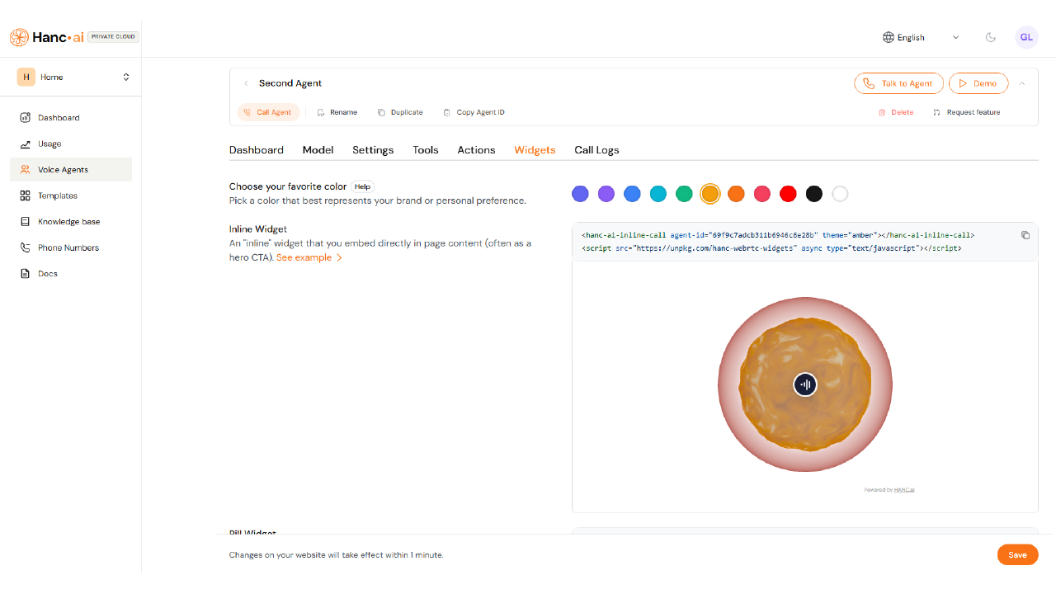Image resolution: width=1056 pixels, height=594 pixels.
Task: Click the globe language icon
Action: [x=889, y=37]
